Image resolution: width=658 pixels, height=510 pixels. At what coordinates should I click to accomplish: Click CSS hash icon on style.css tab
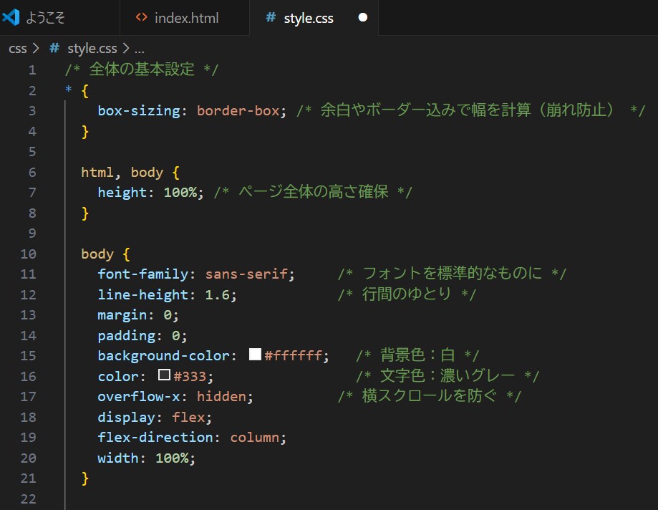(x=271, y=18)
